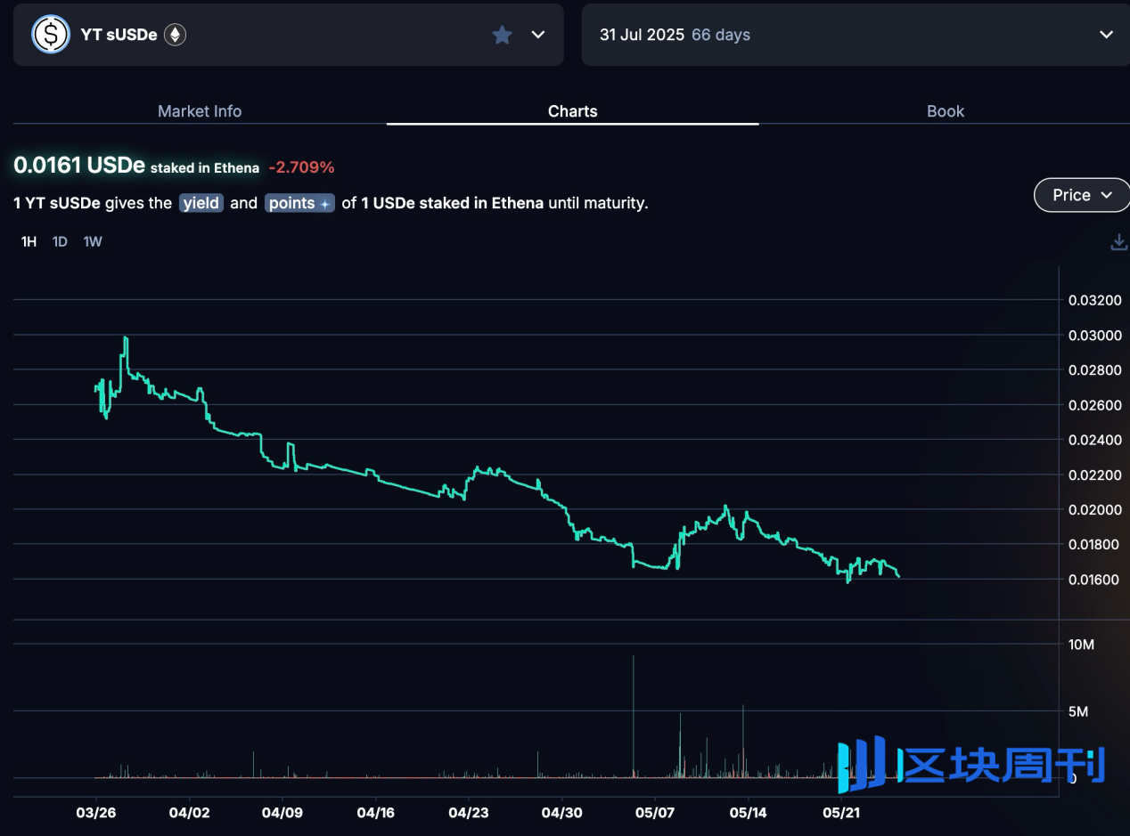This screenshot has width=1130, height=836.
Task: Click the 66 days remaining text
Action: [721, 35]
